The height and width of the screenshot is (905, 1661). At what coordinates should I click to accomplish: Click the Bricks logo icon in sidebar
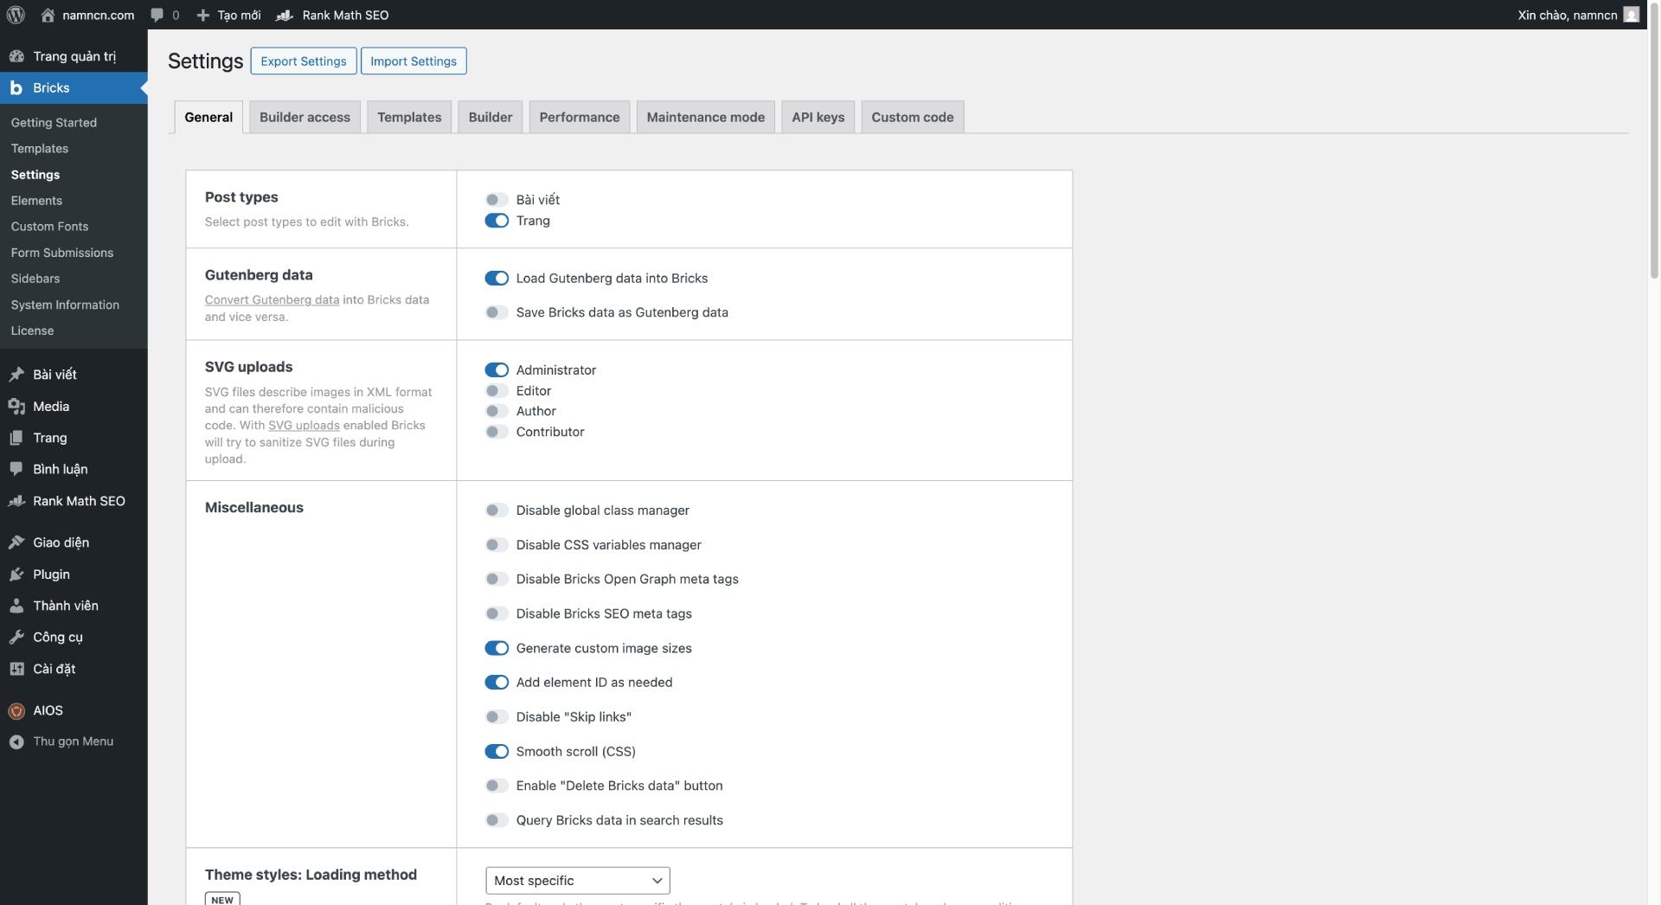tap(16, 87)
